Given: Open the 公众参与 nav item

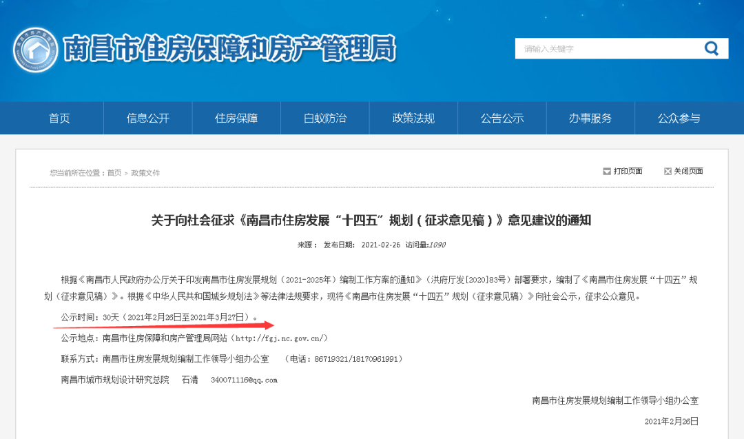Looking at the screenshot, I should point(679,118).
